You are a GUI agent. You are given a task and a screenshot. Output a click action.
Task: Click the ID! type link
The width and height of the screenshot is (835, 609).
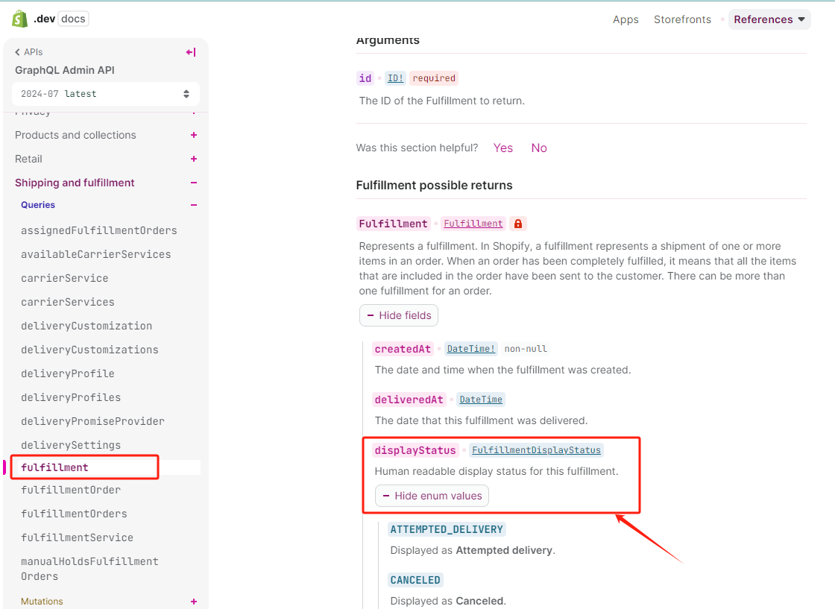pos(395,78)
